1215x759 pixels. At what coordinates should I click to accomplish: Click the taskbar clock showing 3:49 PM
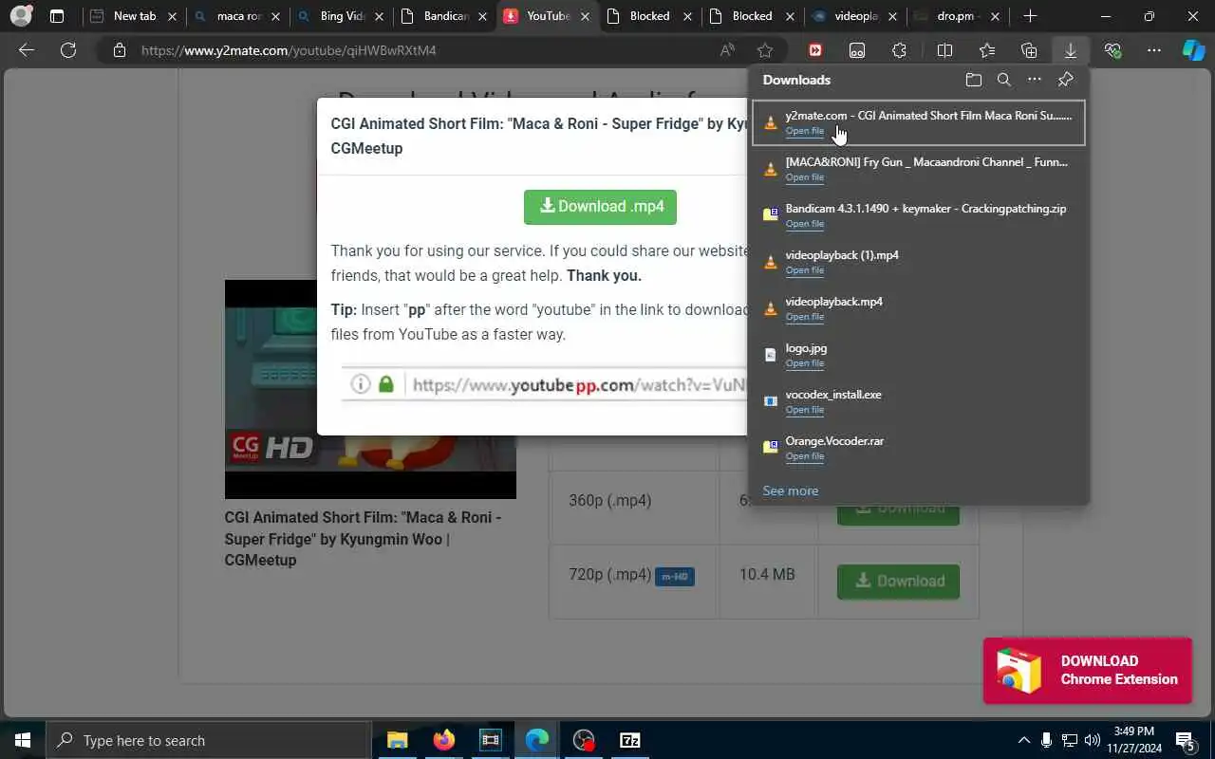tap(1133, 740)
